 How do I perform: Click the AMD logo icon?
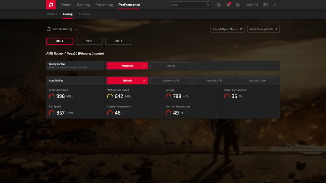click(51, 5)
